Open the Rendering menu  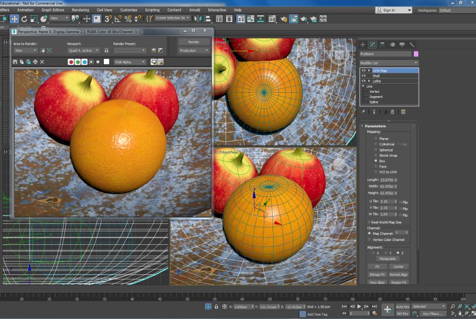pyautogui.click(x=80, y=10)
